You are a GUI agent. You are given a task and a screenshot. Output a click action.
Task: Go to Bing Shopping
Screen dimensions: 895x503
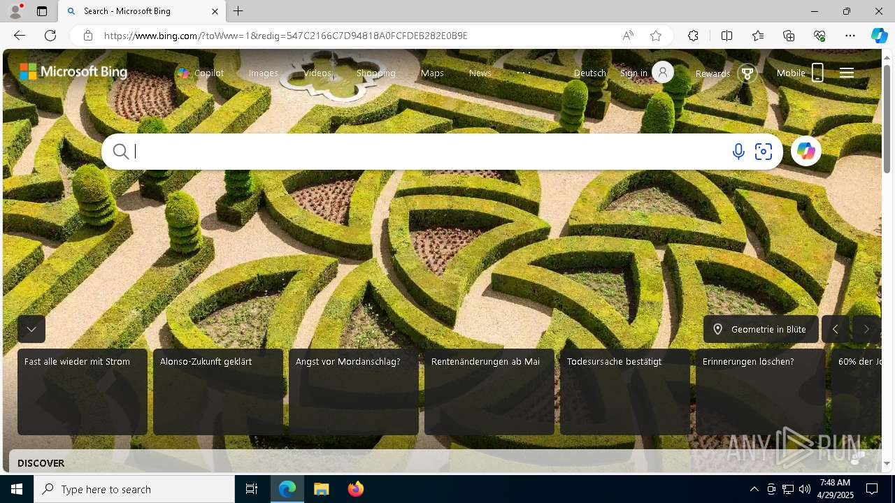point(376,73)
